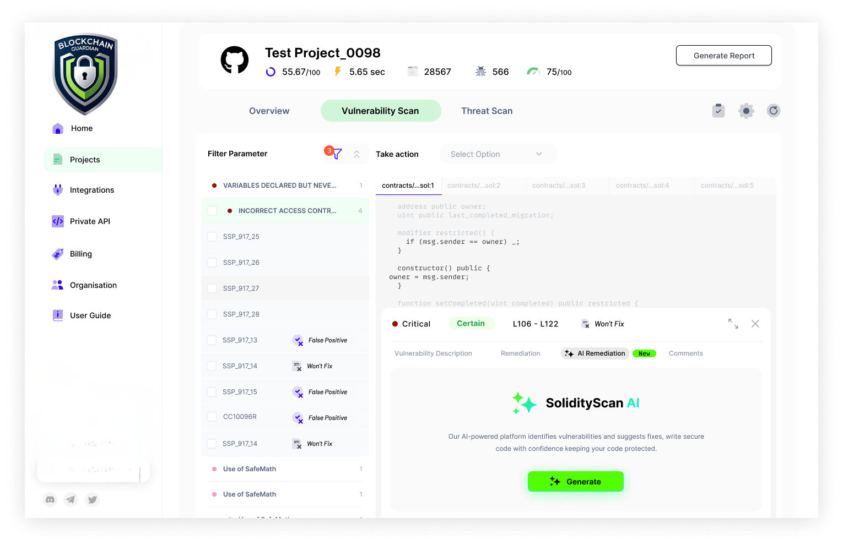Check the SSP_917_25 checkbox
This screenshot has height=545, width=843.
[212, 237]
